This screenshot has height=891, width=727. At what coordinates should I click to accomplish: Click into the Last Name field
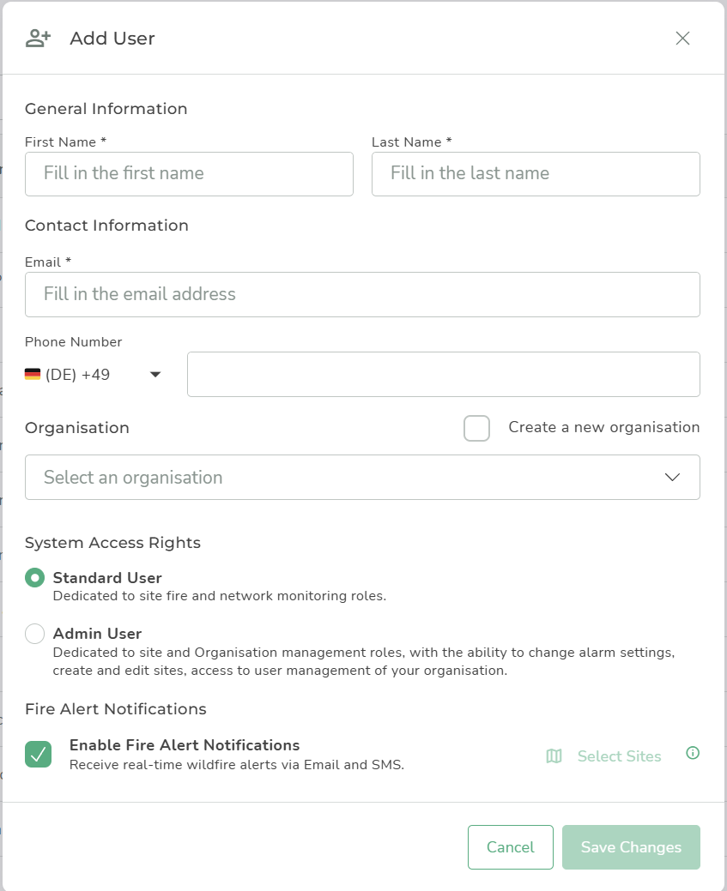536,174
